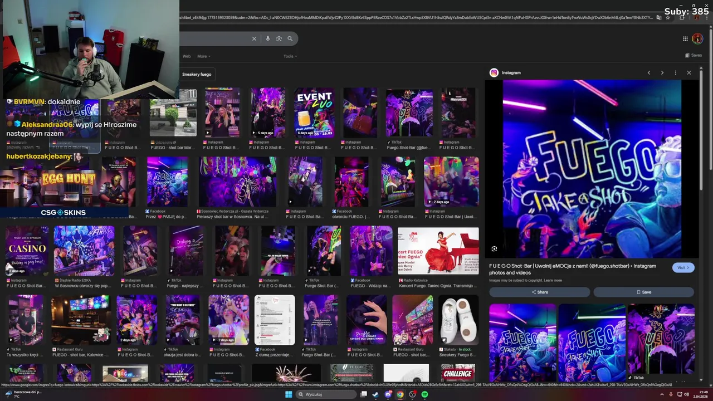
Task: Click the Visit button
Action: pyautogui.click(x=683, y=267)
